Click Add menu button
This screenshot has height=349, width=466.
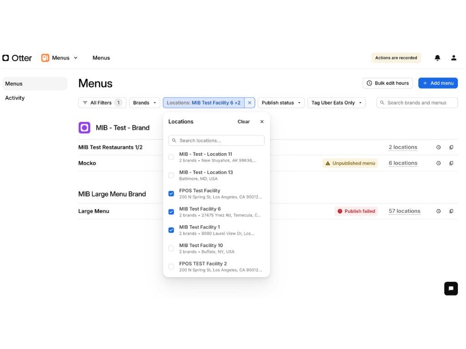click(x=438, y=83)
